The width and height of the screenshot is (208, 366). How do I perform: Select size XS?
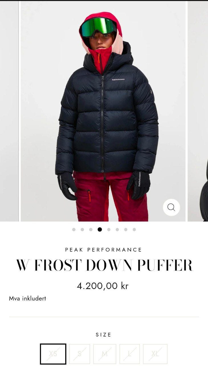pyautogui.click(x=53, y=354)
